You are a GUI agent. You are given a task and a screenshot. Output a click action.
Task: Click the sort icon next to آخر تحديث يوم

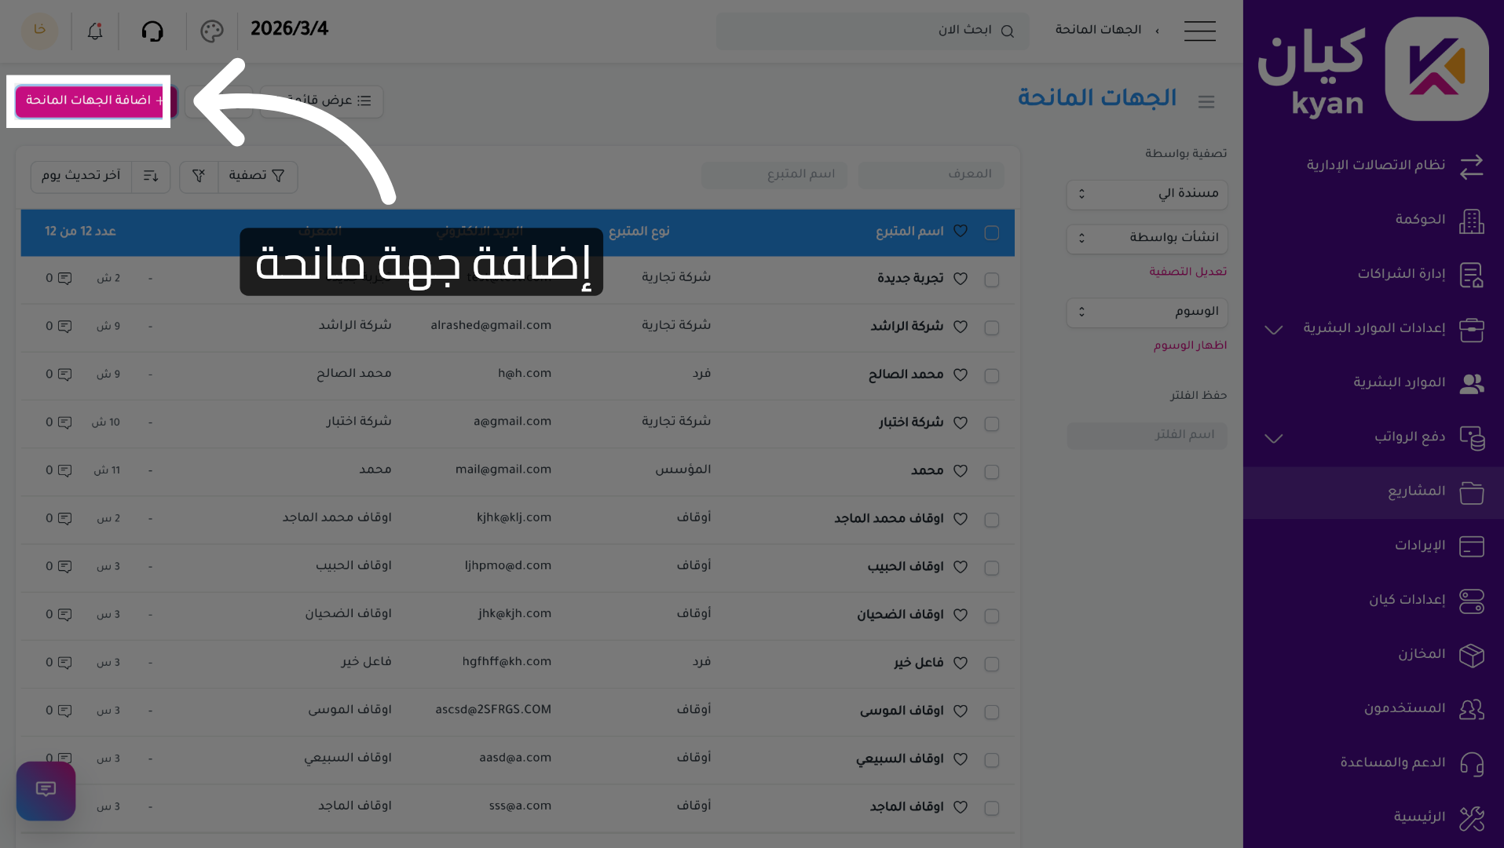click(x=150, y=177)
